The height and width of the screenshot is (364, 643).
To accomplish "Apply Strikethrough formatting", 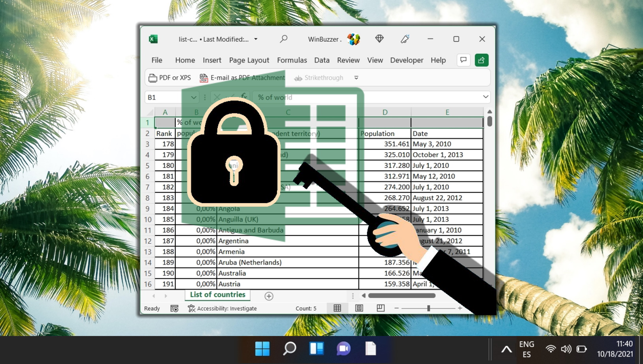I will point(319,78).
